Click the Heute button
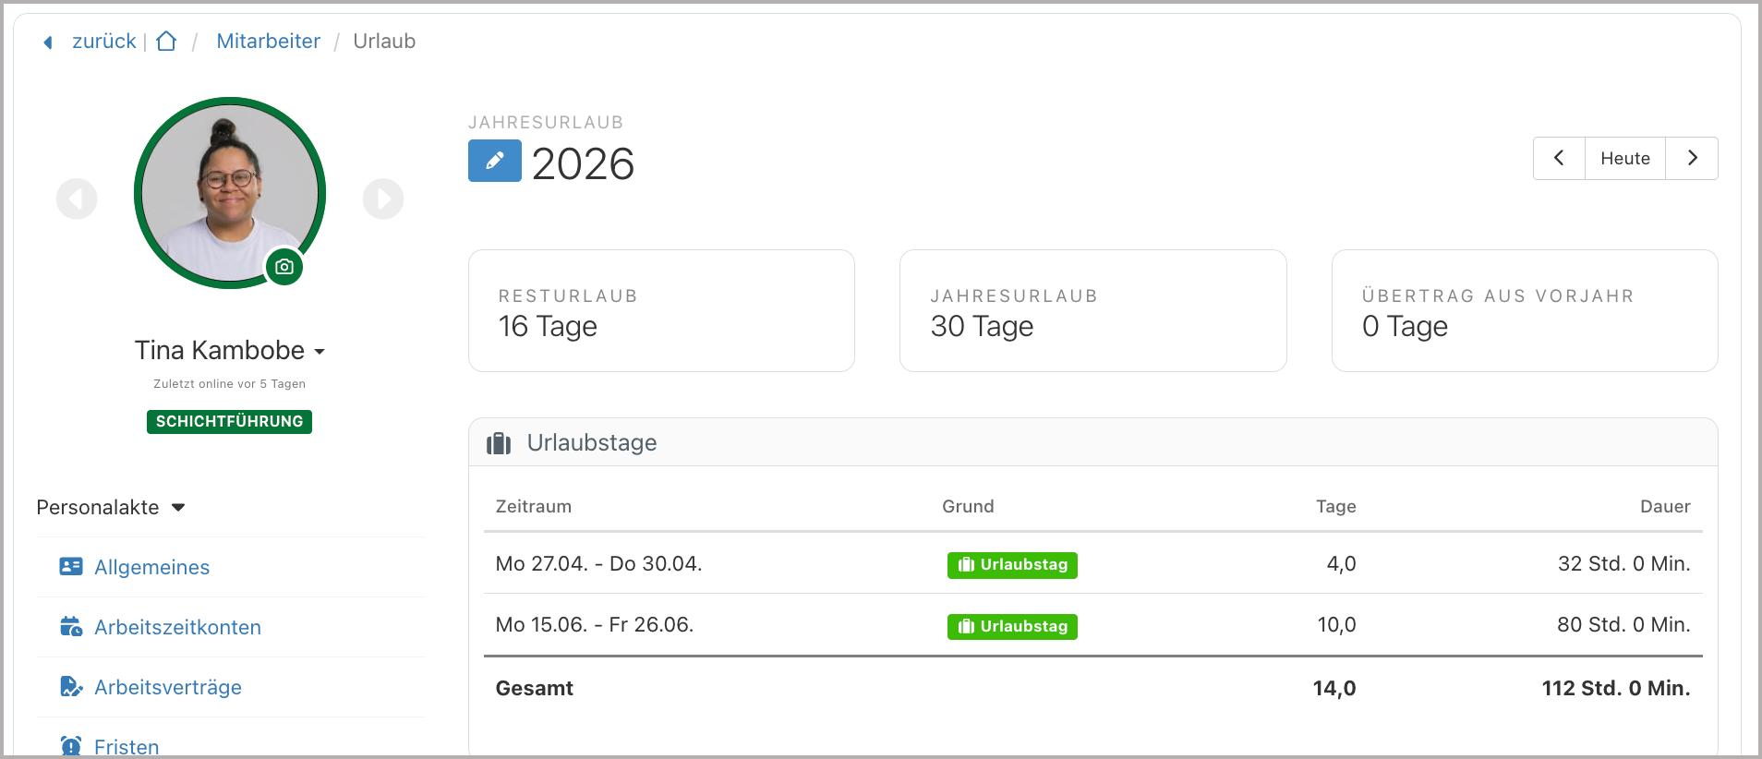 click(1625, 158)
